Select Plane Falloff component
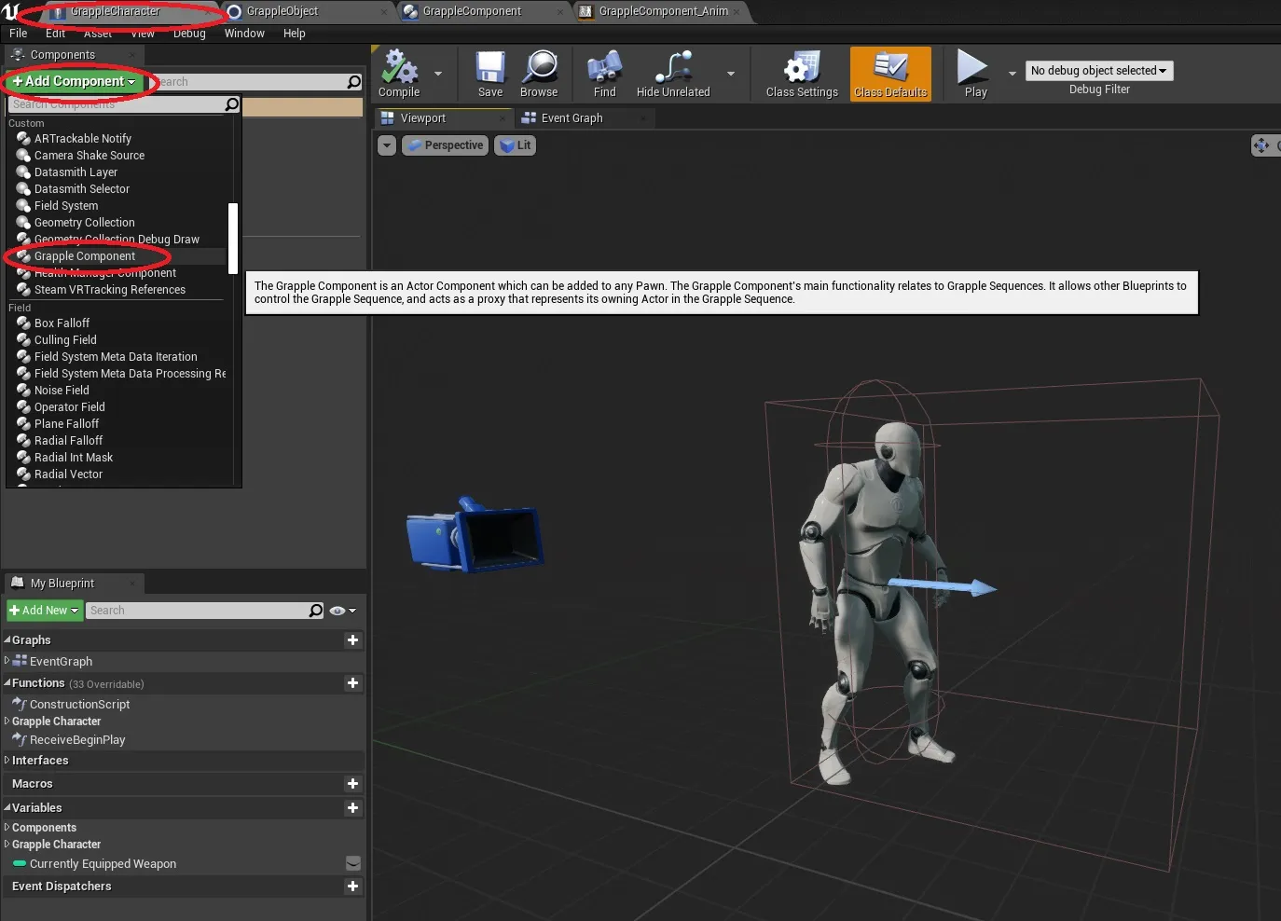The height and width of the screenshot is (921, 1281). coord(66,424)
